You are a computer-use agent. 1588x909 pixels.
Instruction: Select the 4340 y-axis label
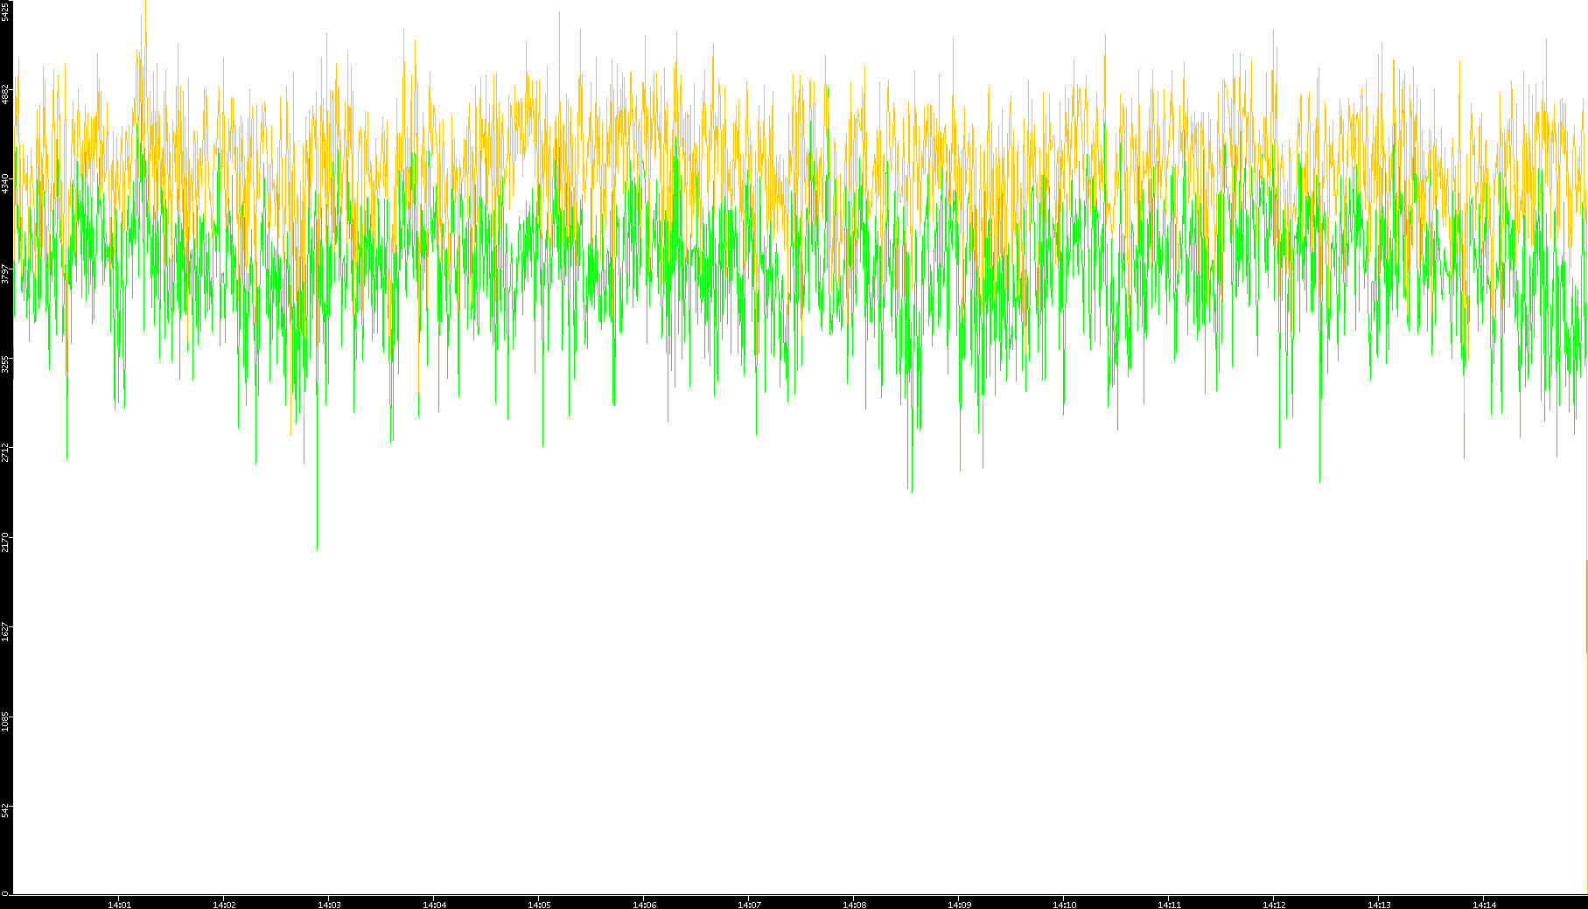5,184
